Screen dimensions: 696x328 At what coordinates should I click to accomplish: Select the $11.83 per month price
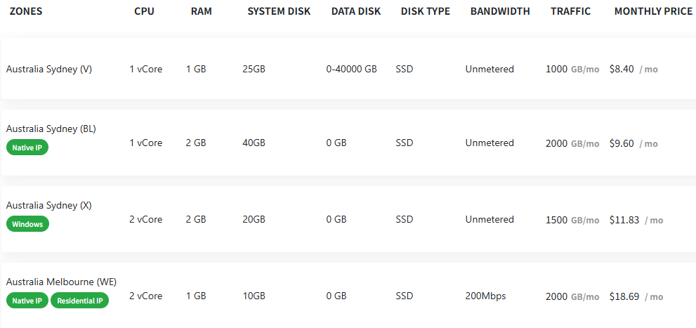point(624,220)
